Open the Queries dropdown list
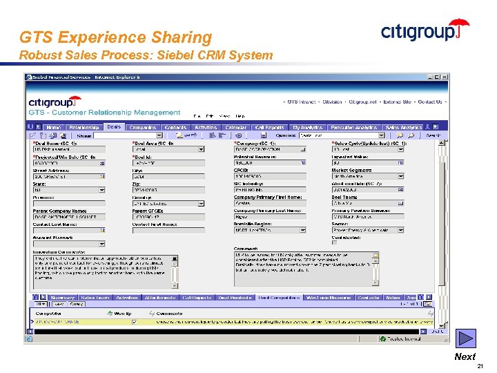This screenshot has height=373, width=497. tap(382, 135)
